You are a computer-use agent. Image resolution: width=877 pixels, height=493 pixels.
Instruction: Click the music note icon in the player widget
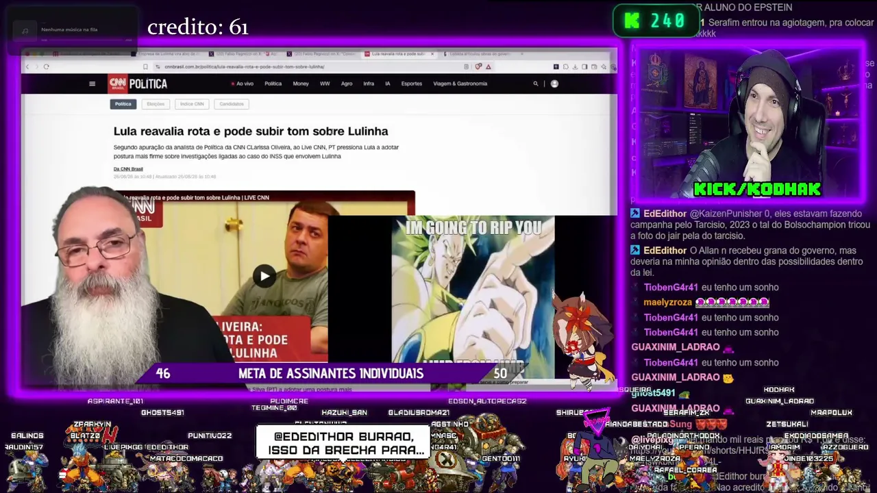[x=25, y=30]
